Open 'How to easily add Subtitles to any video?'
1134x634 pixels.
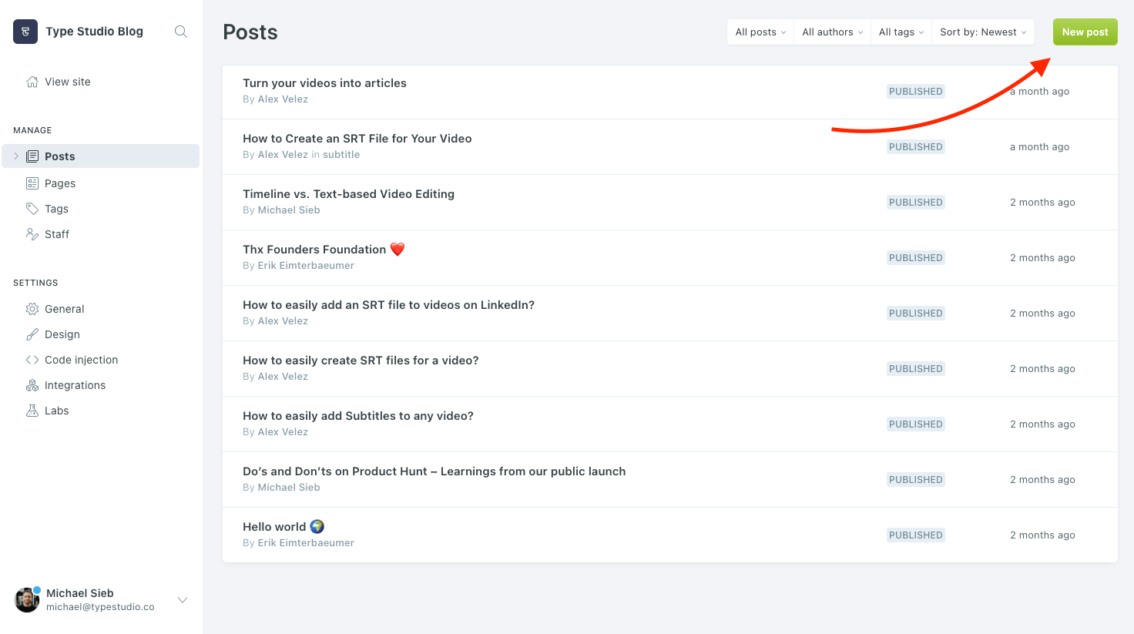point(358,416)
